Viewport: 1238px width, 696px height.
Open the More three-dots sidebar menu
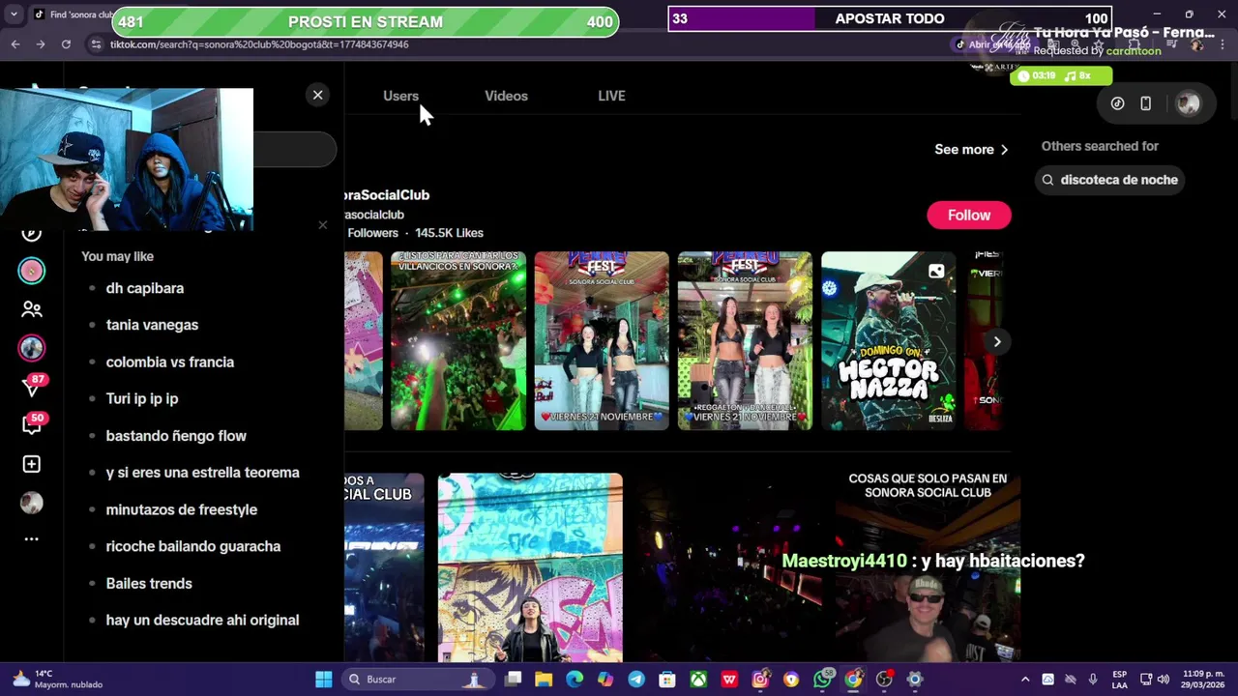tap(32, 539)
